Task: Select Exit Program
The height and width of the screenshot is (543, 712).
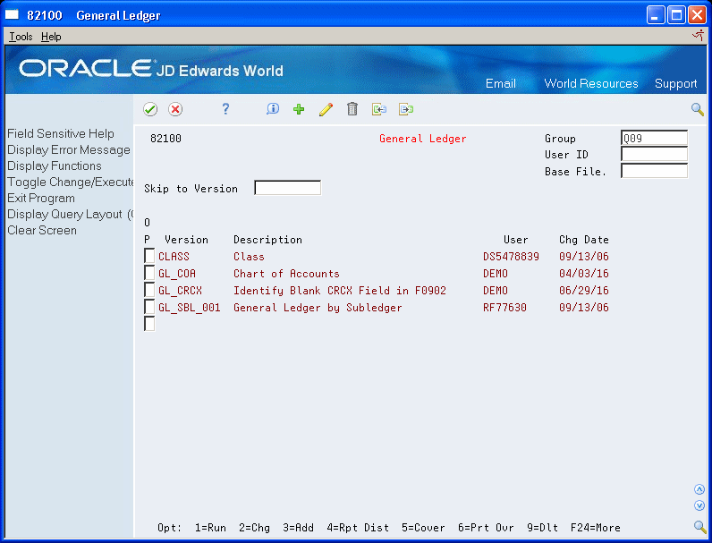Action: [41, 199]
